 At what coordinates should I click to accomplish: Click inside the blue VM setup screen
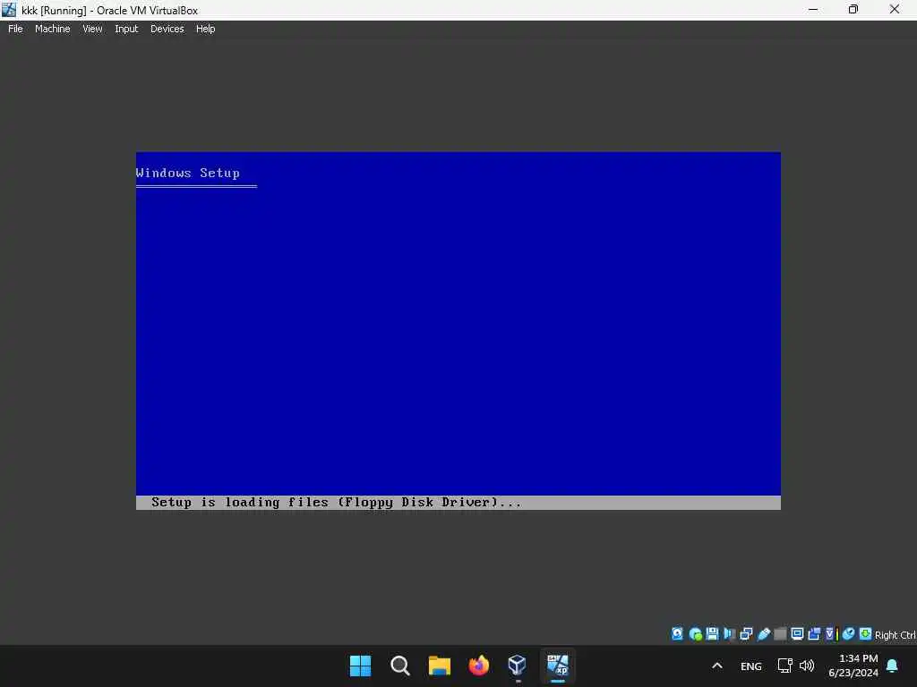[458, 331]
